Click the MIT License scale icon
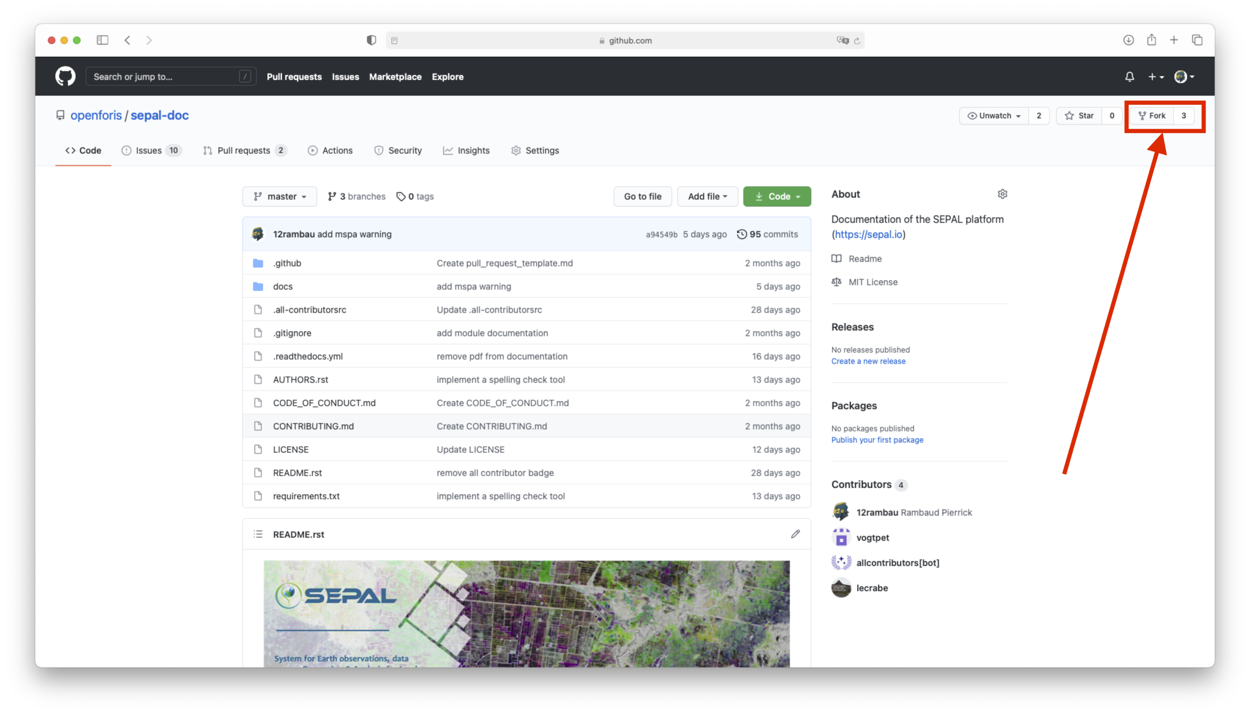The image size is (1250, 714). tap(837, 282)
